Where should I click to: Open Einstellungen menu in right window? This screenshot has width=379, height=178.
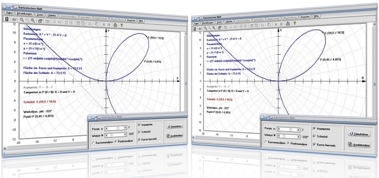[208, 23]
